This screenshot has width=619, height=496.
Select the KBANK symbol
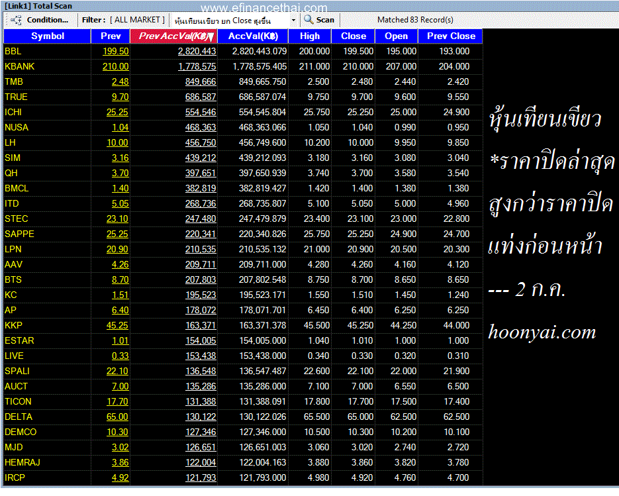(x=20, y=66)
